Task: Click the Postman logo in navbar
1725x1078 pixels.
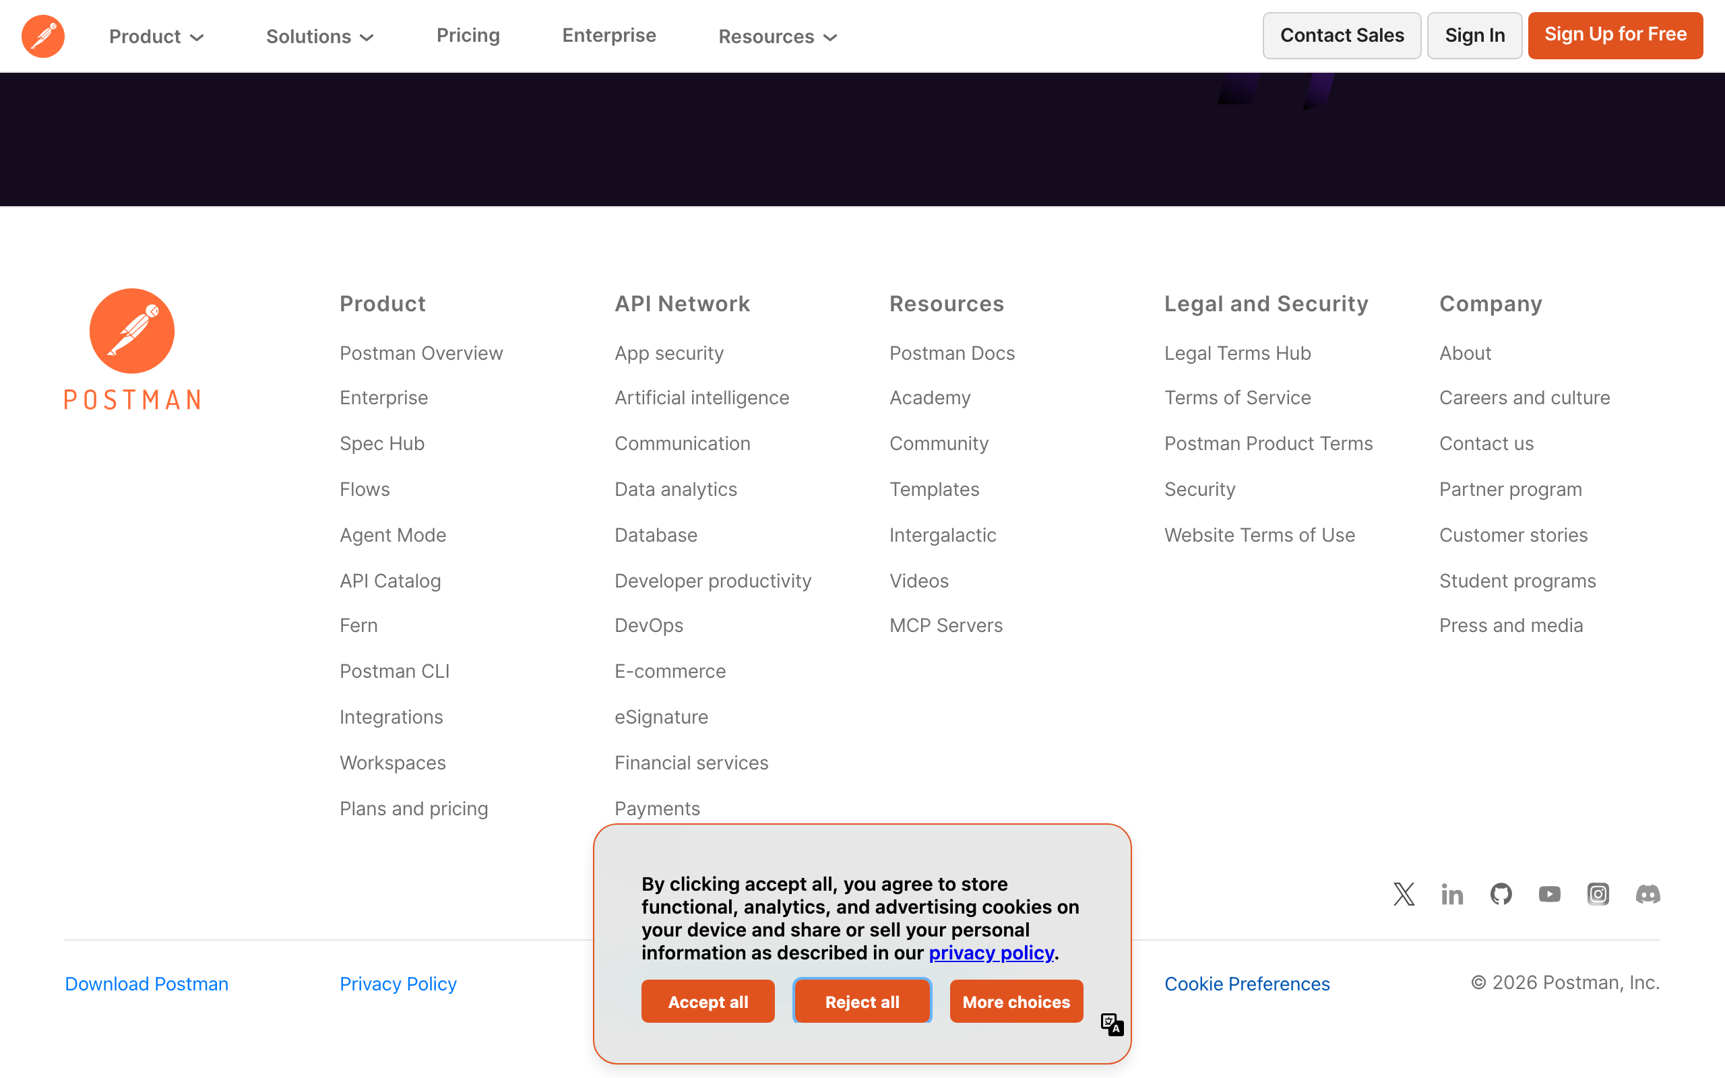Action: [x=42, y=36]
